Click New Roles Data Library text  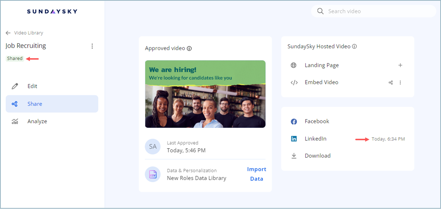pyautogui.click(x=197, y=178)
